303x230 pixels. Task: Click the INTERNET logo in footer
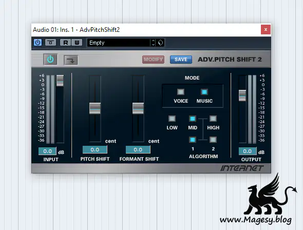(242, 168)
